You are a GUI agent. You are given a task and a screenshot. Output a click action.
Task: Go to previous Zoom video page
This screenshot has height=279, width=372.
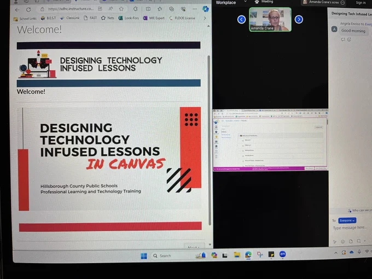[241, 20]
